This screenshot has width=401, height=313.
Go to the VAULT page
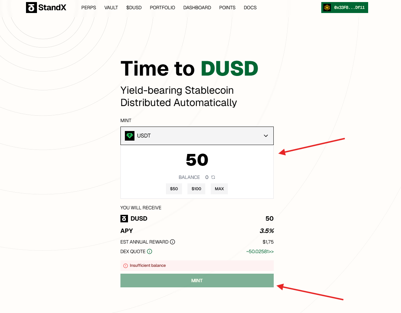[111, 8]
